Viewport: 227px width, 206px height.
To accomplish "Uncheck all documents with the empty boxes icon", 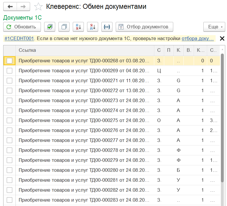I will (x=64, y=27).
